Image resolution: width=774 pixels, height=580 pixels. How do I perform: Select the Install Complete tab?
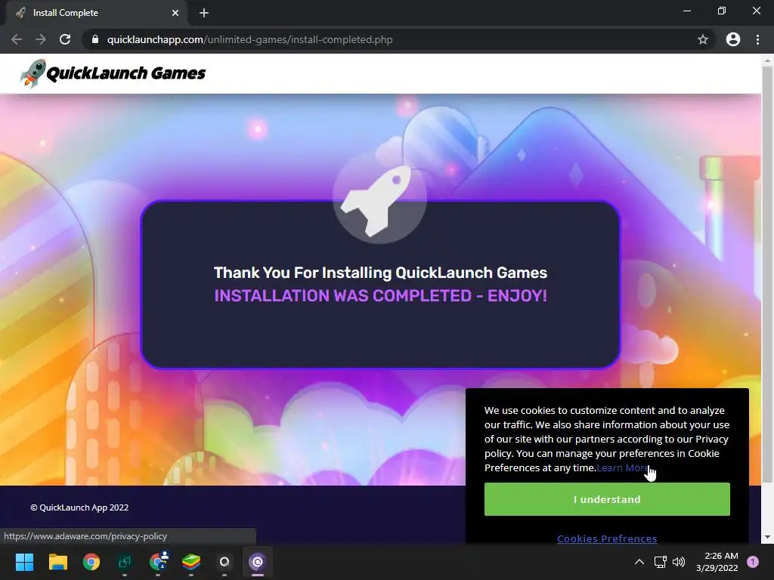click(x=98, y=13)
